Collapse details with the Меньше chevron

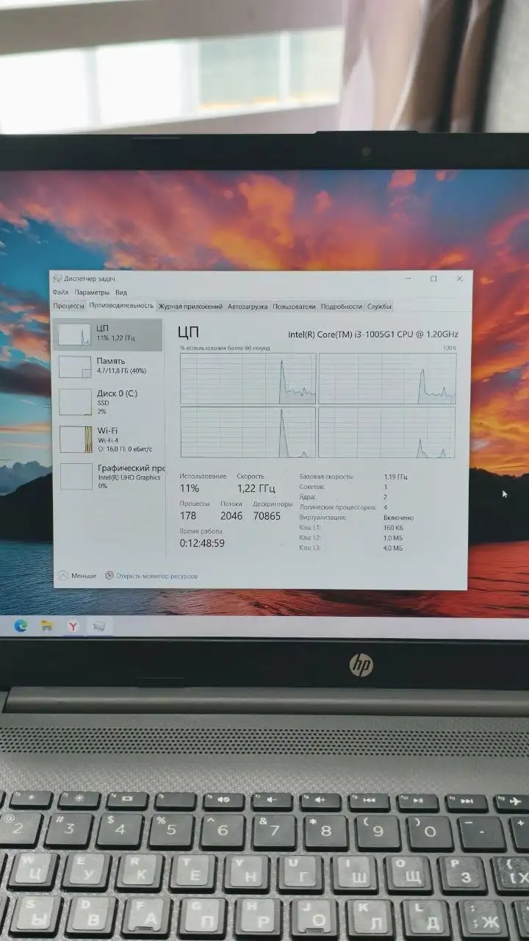[64, 575]
